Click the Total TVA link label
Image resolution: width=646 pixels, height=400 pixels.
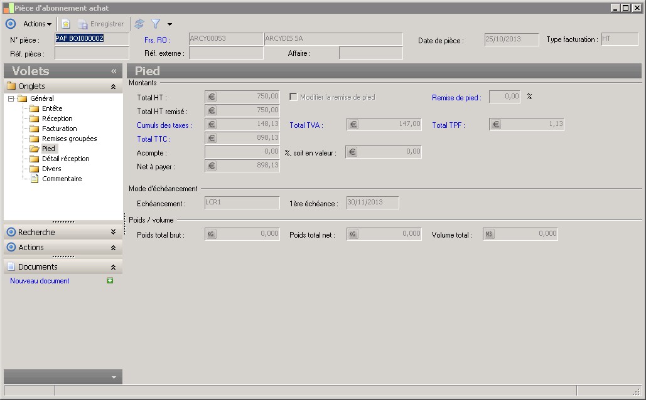click(x=306, y=125)
